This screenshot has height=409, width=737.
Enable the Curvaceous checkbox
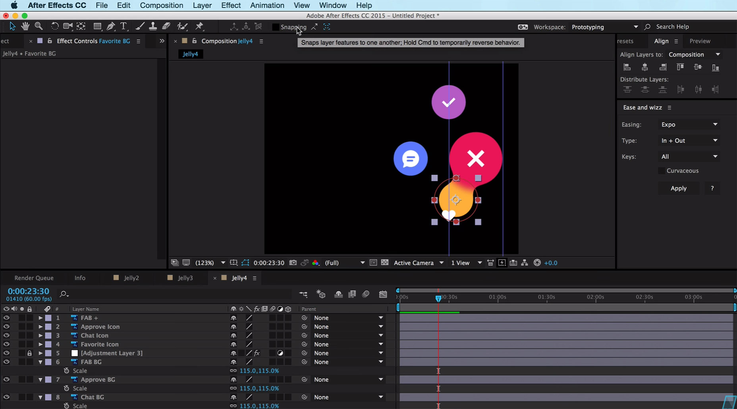tap(662, 171)
